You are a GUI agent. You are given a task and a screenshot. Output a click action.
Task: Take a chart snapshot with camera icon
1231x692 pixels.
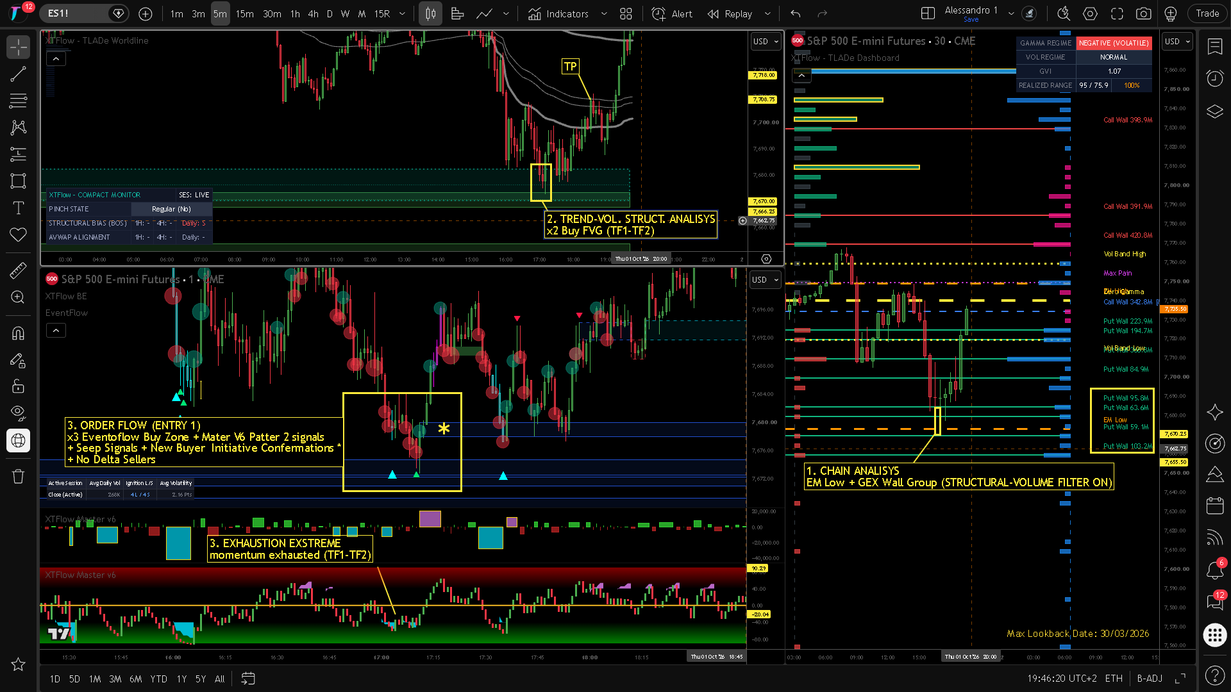[1143, 13]
